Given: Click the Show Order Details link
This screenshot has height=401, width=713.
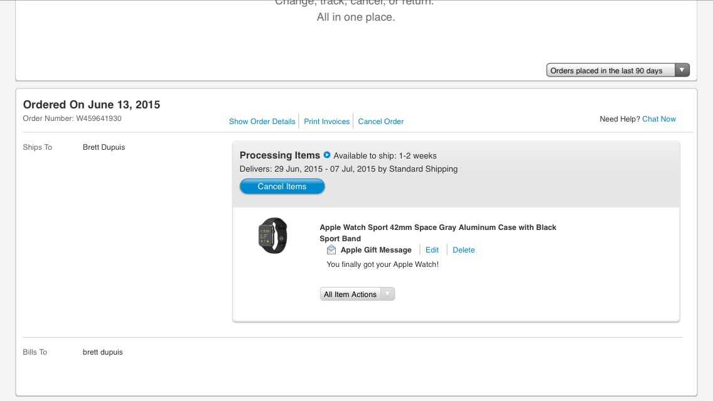Looking at the screenshot, I should 262,122.
